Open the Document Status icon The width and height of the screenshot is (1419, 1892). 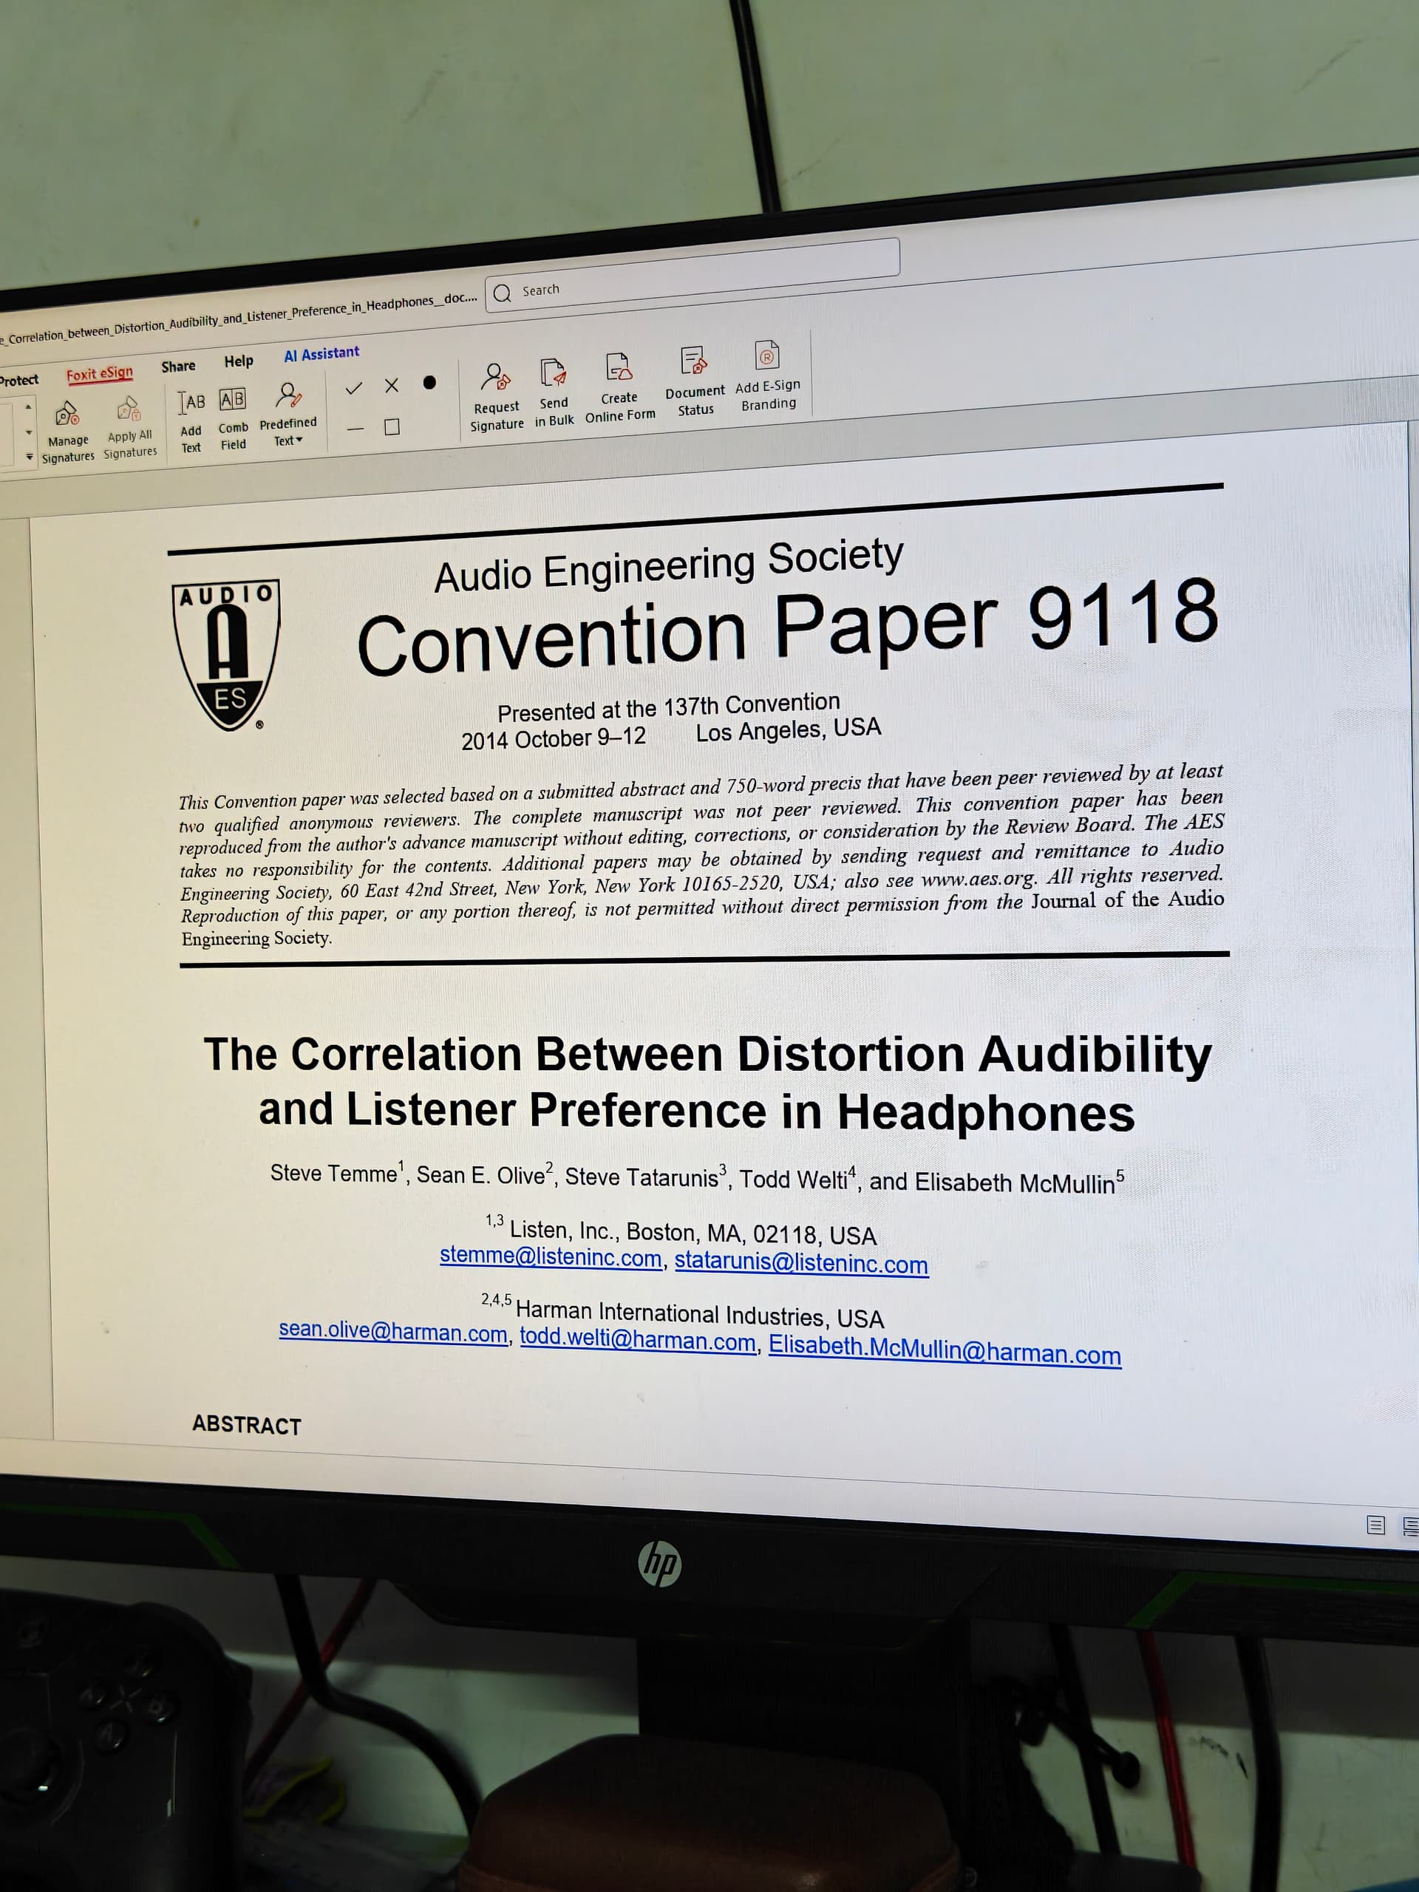point(694,362)
